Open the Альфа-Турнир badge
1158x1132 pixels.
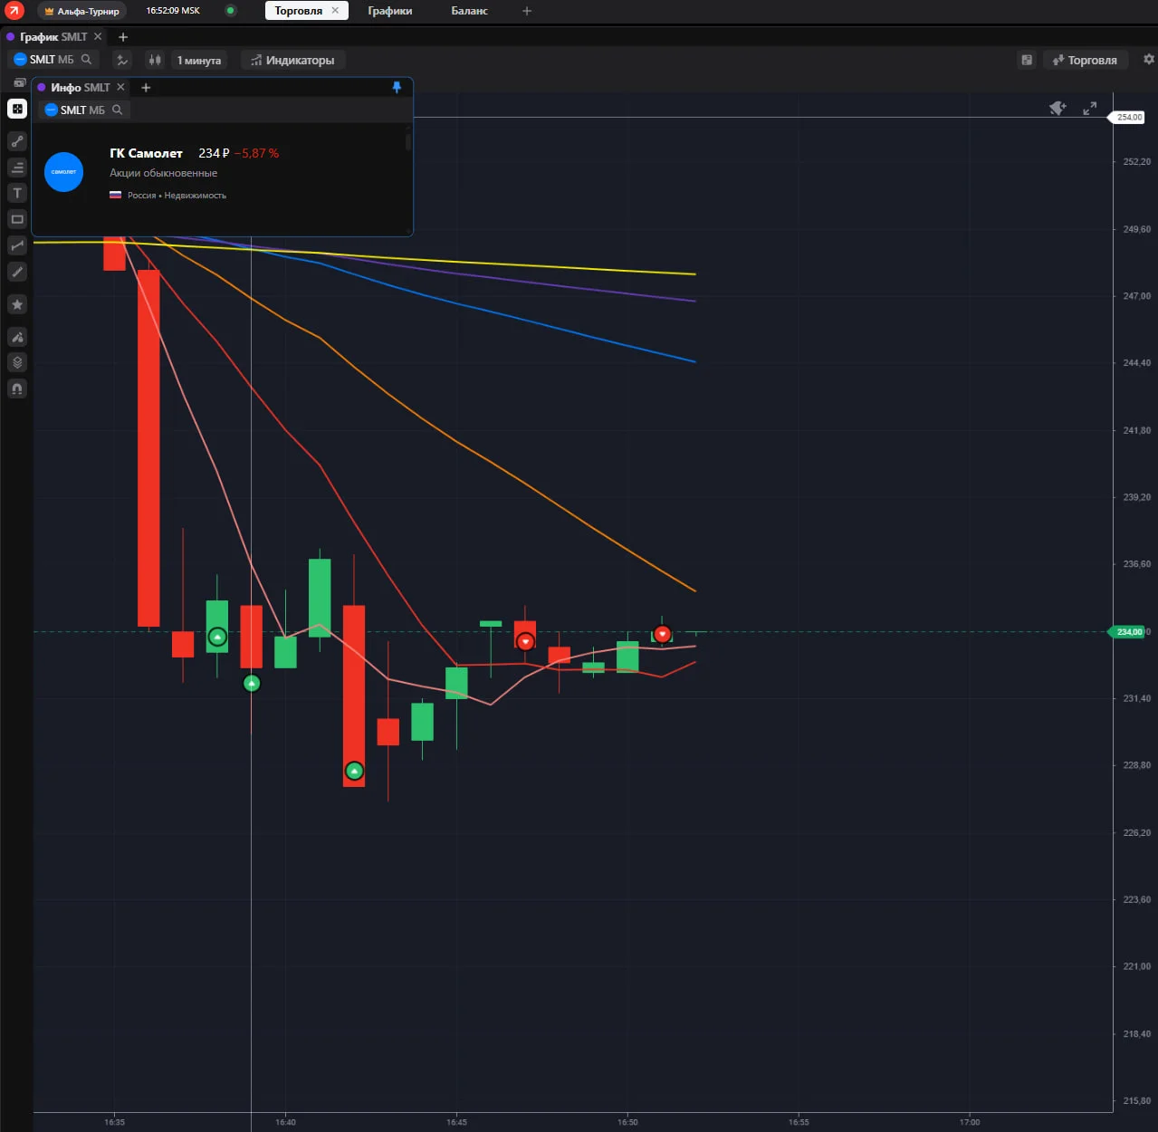coord(81,11)
